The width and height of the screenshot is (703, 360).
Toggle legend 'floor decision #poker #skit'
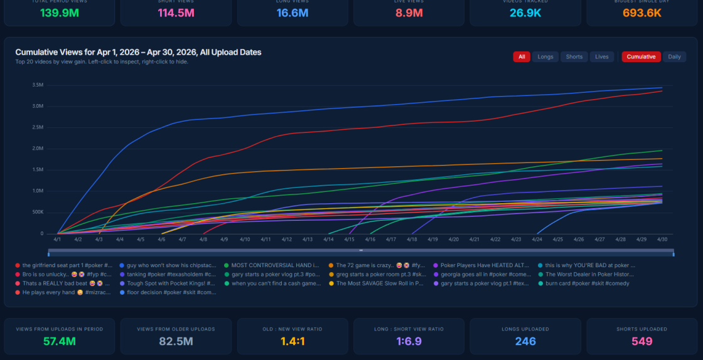(x=168, y=292)
